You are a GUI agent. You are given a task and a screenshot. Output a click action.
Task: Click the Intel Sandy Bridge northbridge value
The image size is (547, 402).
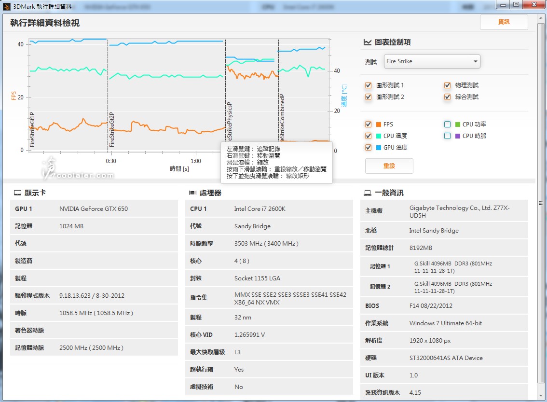(x=434, y=230)
